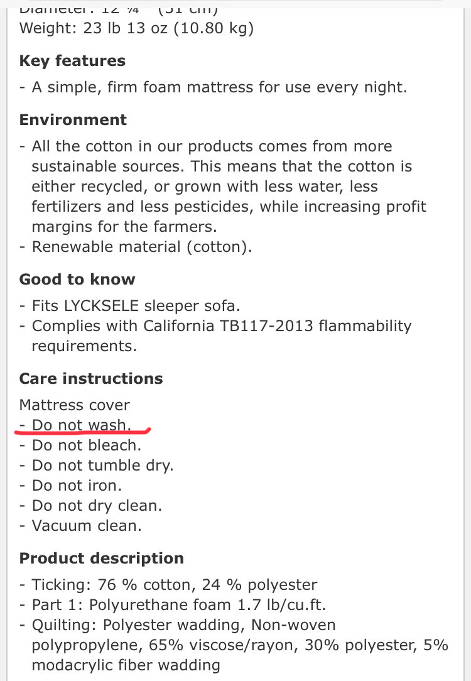Click the Weight 23 lb 13 oz line
The width and height of the screenshot is (471, 681).
[137, 28]
